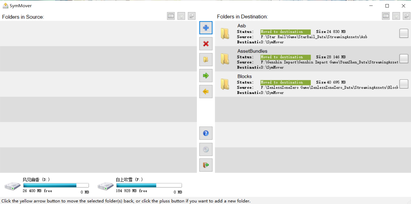Click the F: drive icon
Screen dimensions: 411x204
[x=106, y=186]
